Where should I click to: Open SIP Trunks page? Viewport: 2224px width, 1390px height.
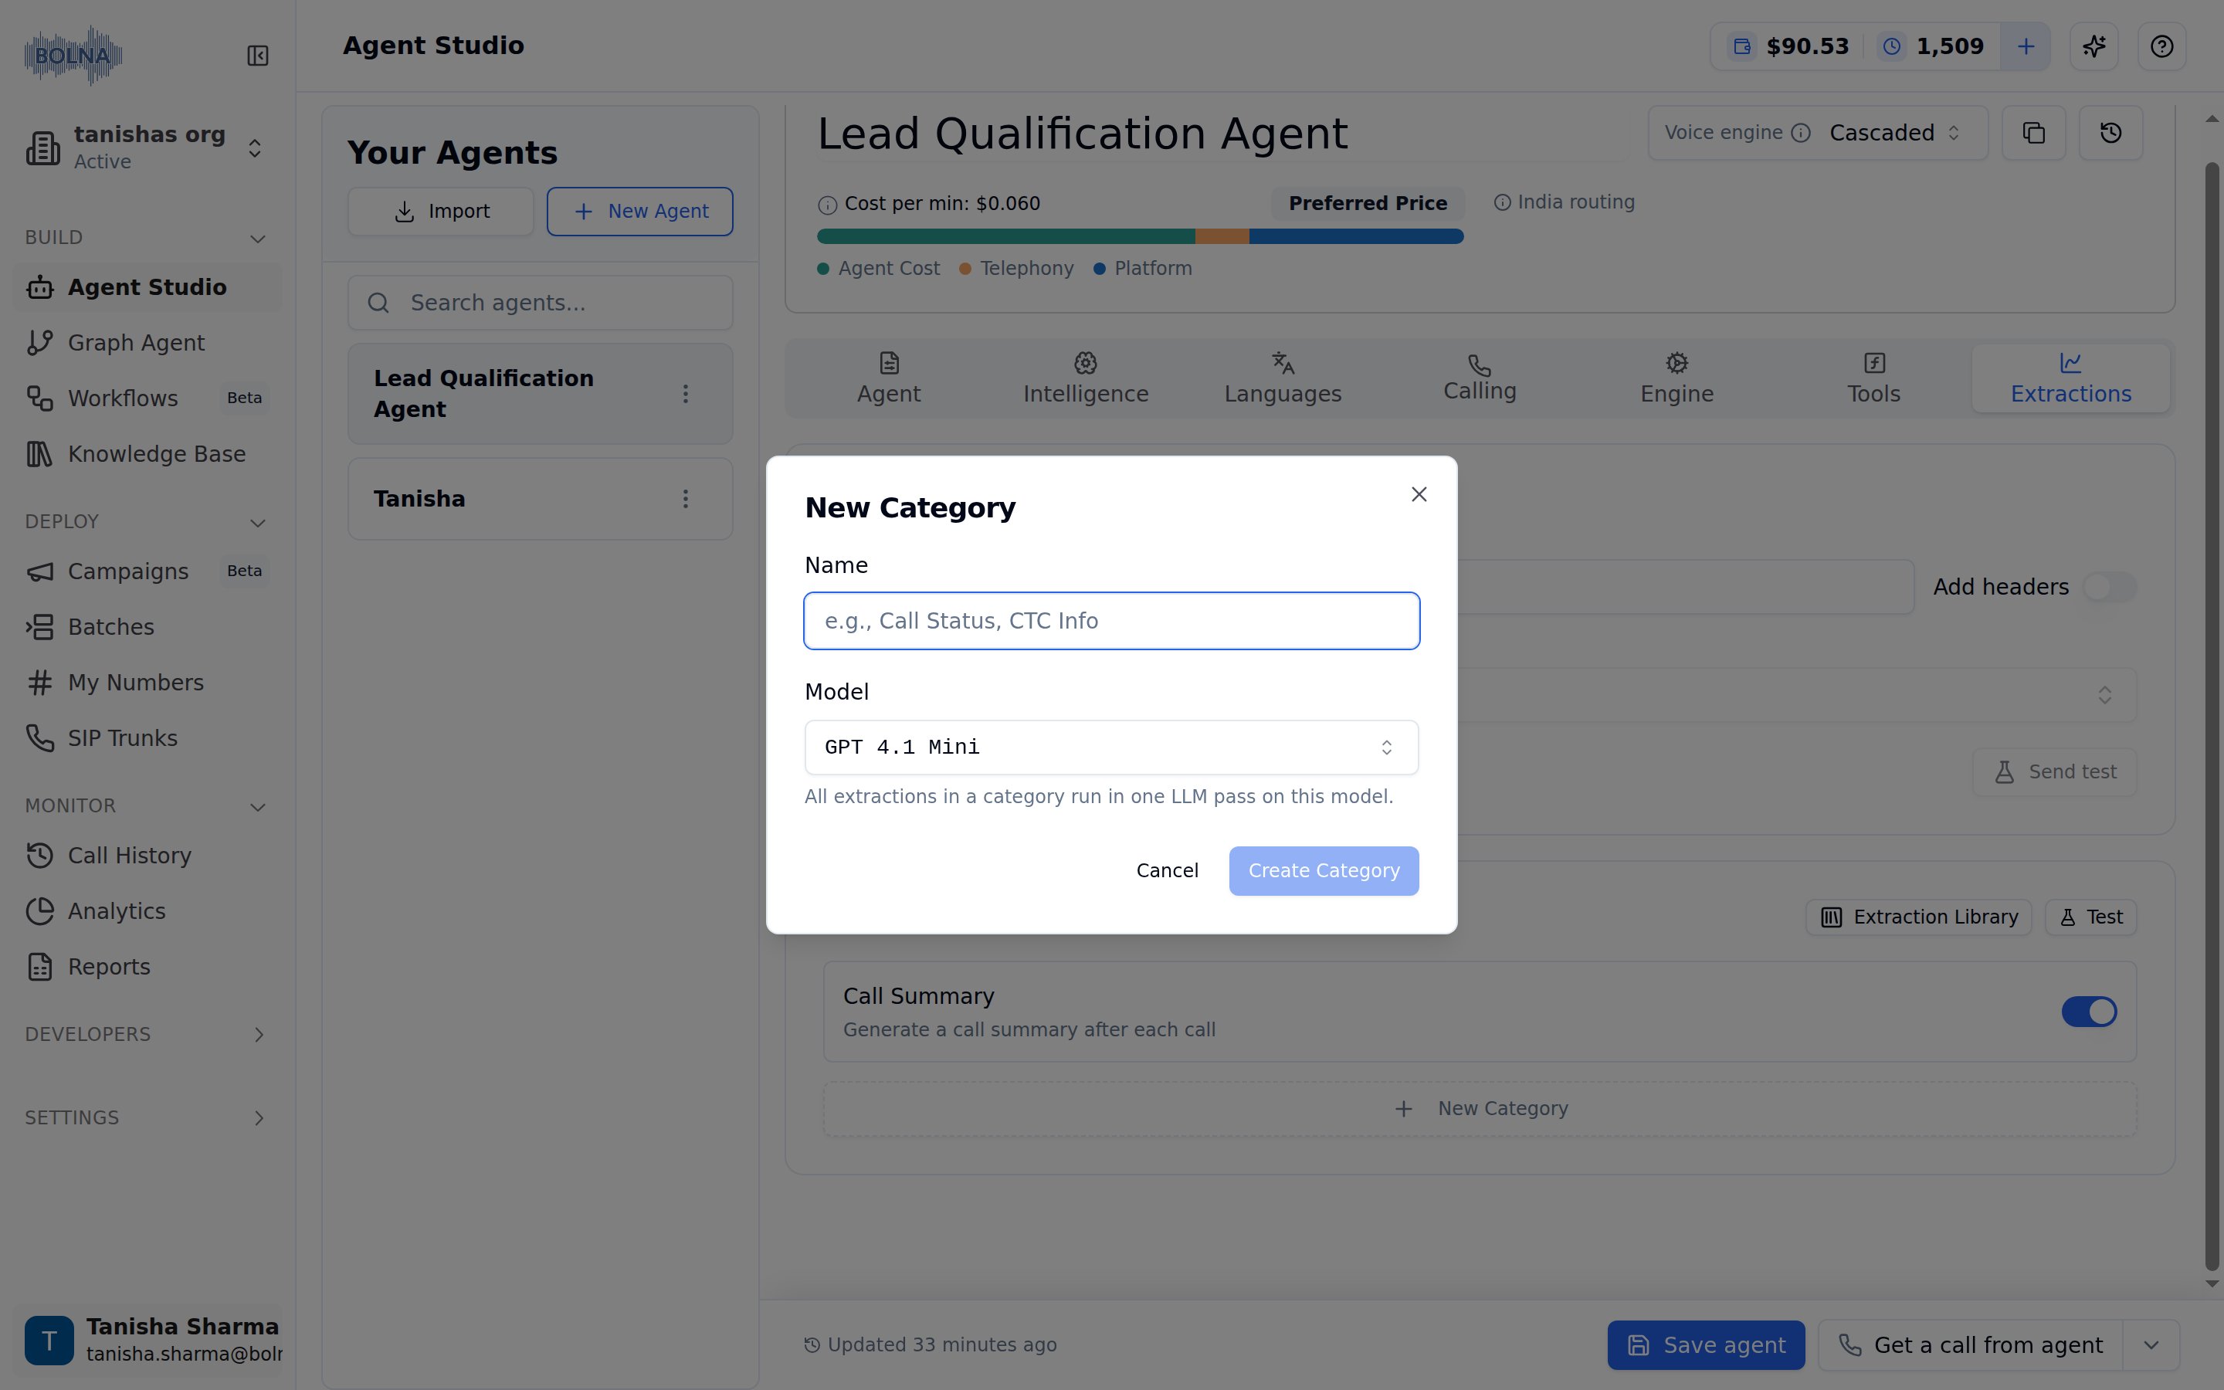pos(147,738)
